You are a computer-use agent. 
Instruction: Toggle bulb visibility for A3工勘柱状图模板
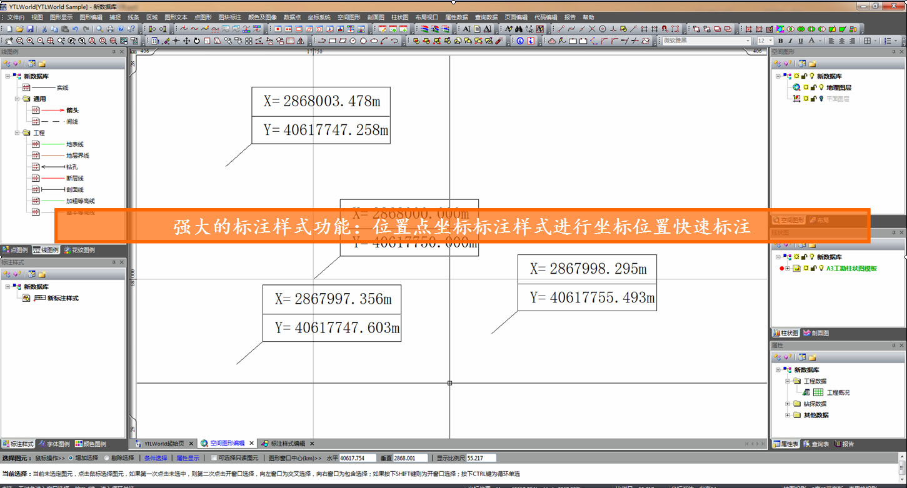click(821, 268)
